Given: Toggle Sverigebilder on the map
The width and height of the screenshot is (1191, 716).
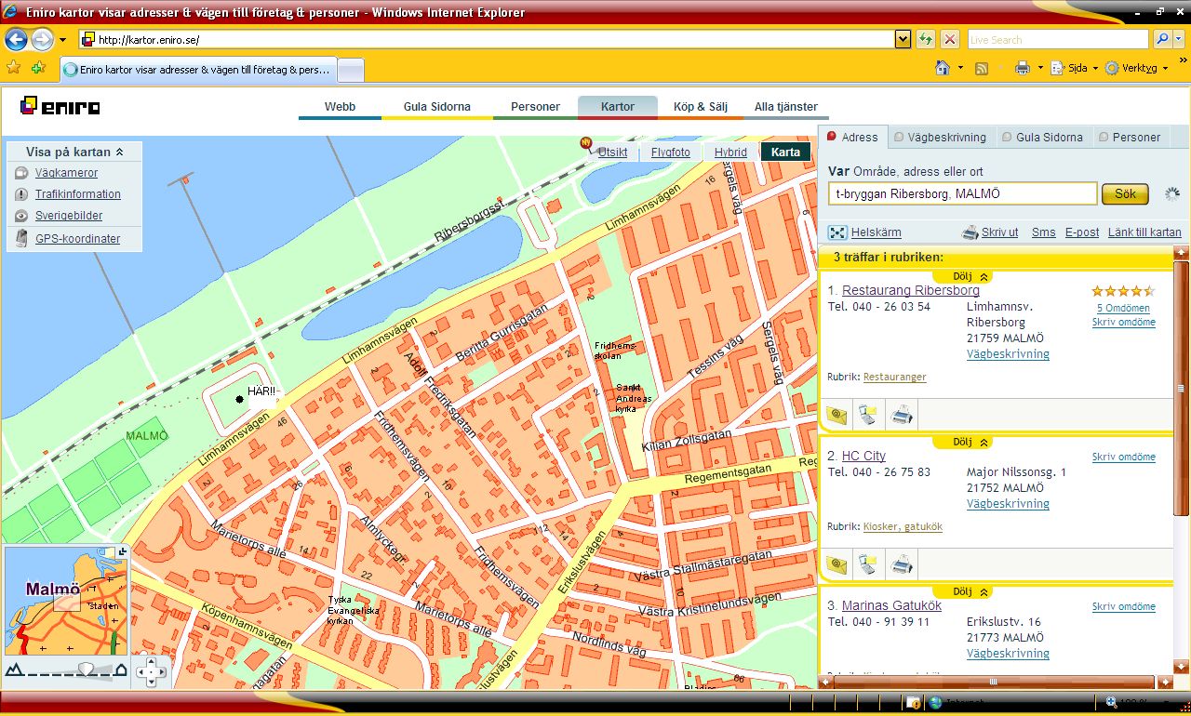Looking at the screenshot, I should coord(69,216).
